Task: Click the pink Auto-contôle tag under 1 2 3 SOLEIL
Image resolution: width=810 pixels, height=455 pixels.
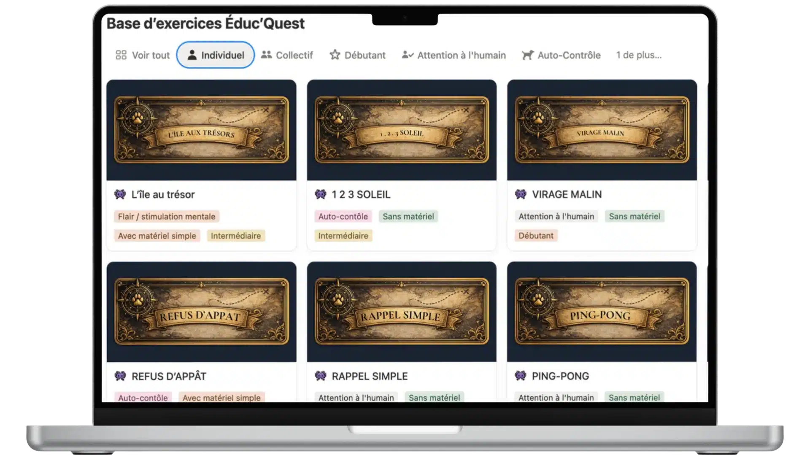Action: [343, 216]
